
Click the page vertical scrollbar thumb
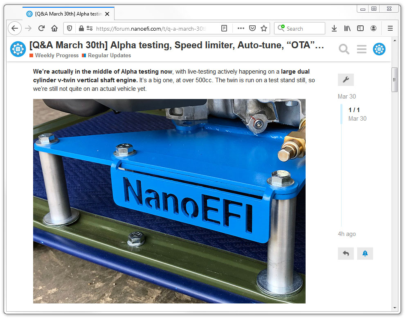click(394, 80)
